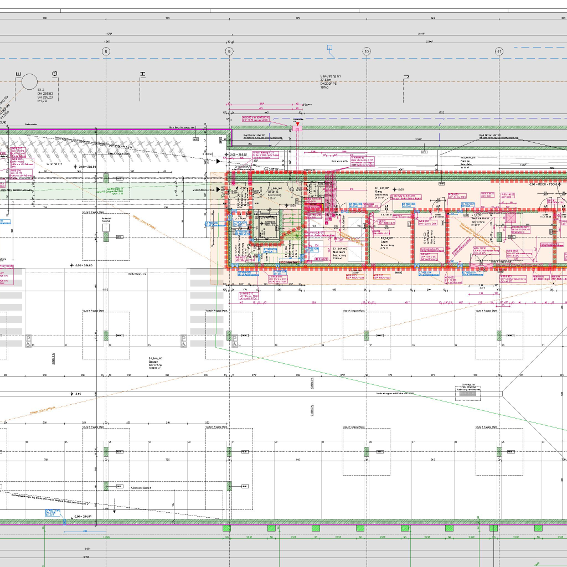The image size is (567, 567).
Task: Select the "22 Fahrrad STP" bicycle parking label
Action: [x=55, y=164]
